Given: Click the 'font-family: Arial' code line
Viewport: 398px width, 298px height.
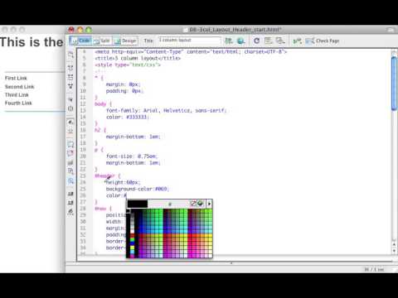Looking at the screenshot, I should 166,111.
